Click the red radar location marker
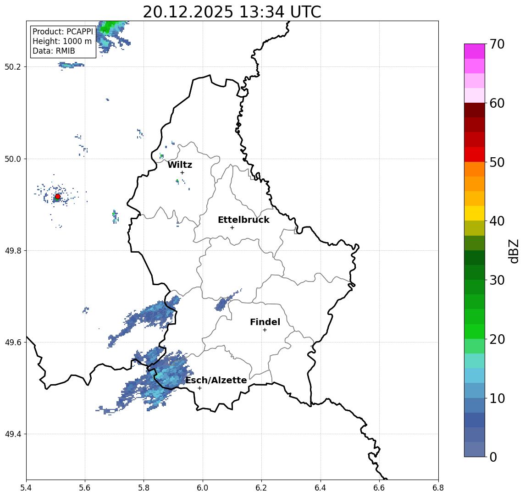 pyautogui.click(x=58, y=197)
